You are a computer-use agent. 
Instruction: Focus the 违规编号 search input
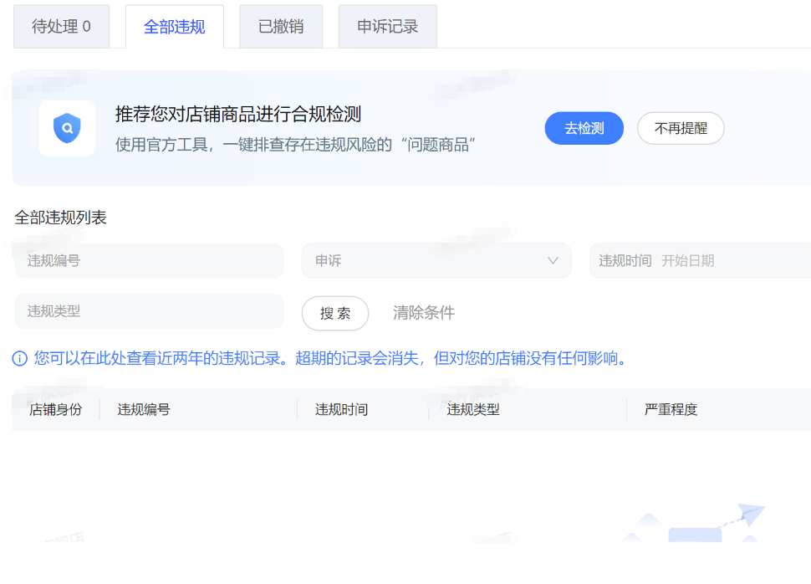(149, 261)
